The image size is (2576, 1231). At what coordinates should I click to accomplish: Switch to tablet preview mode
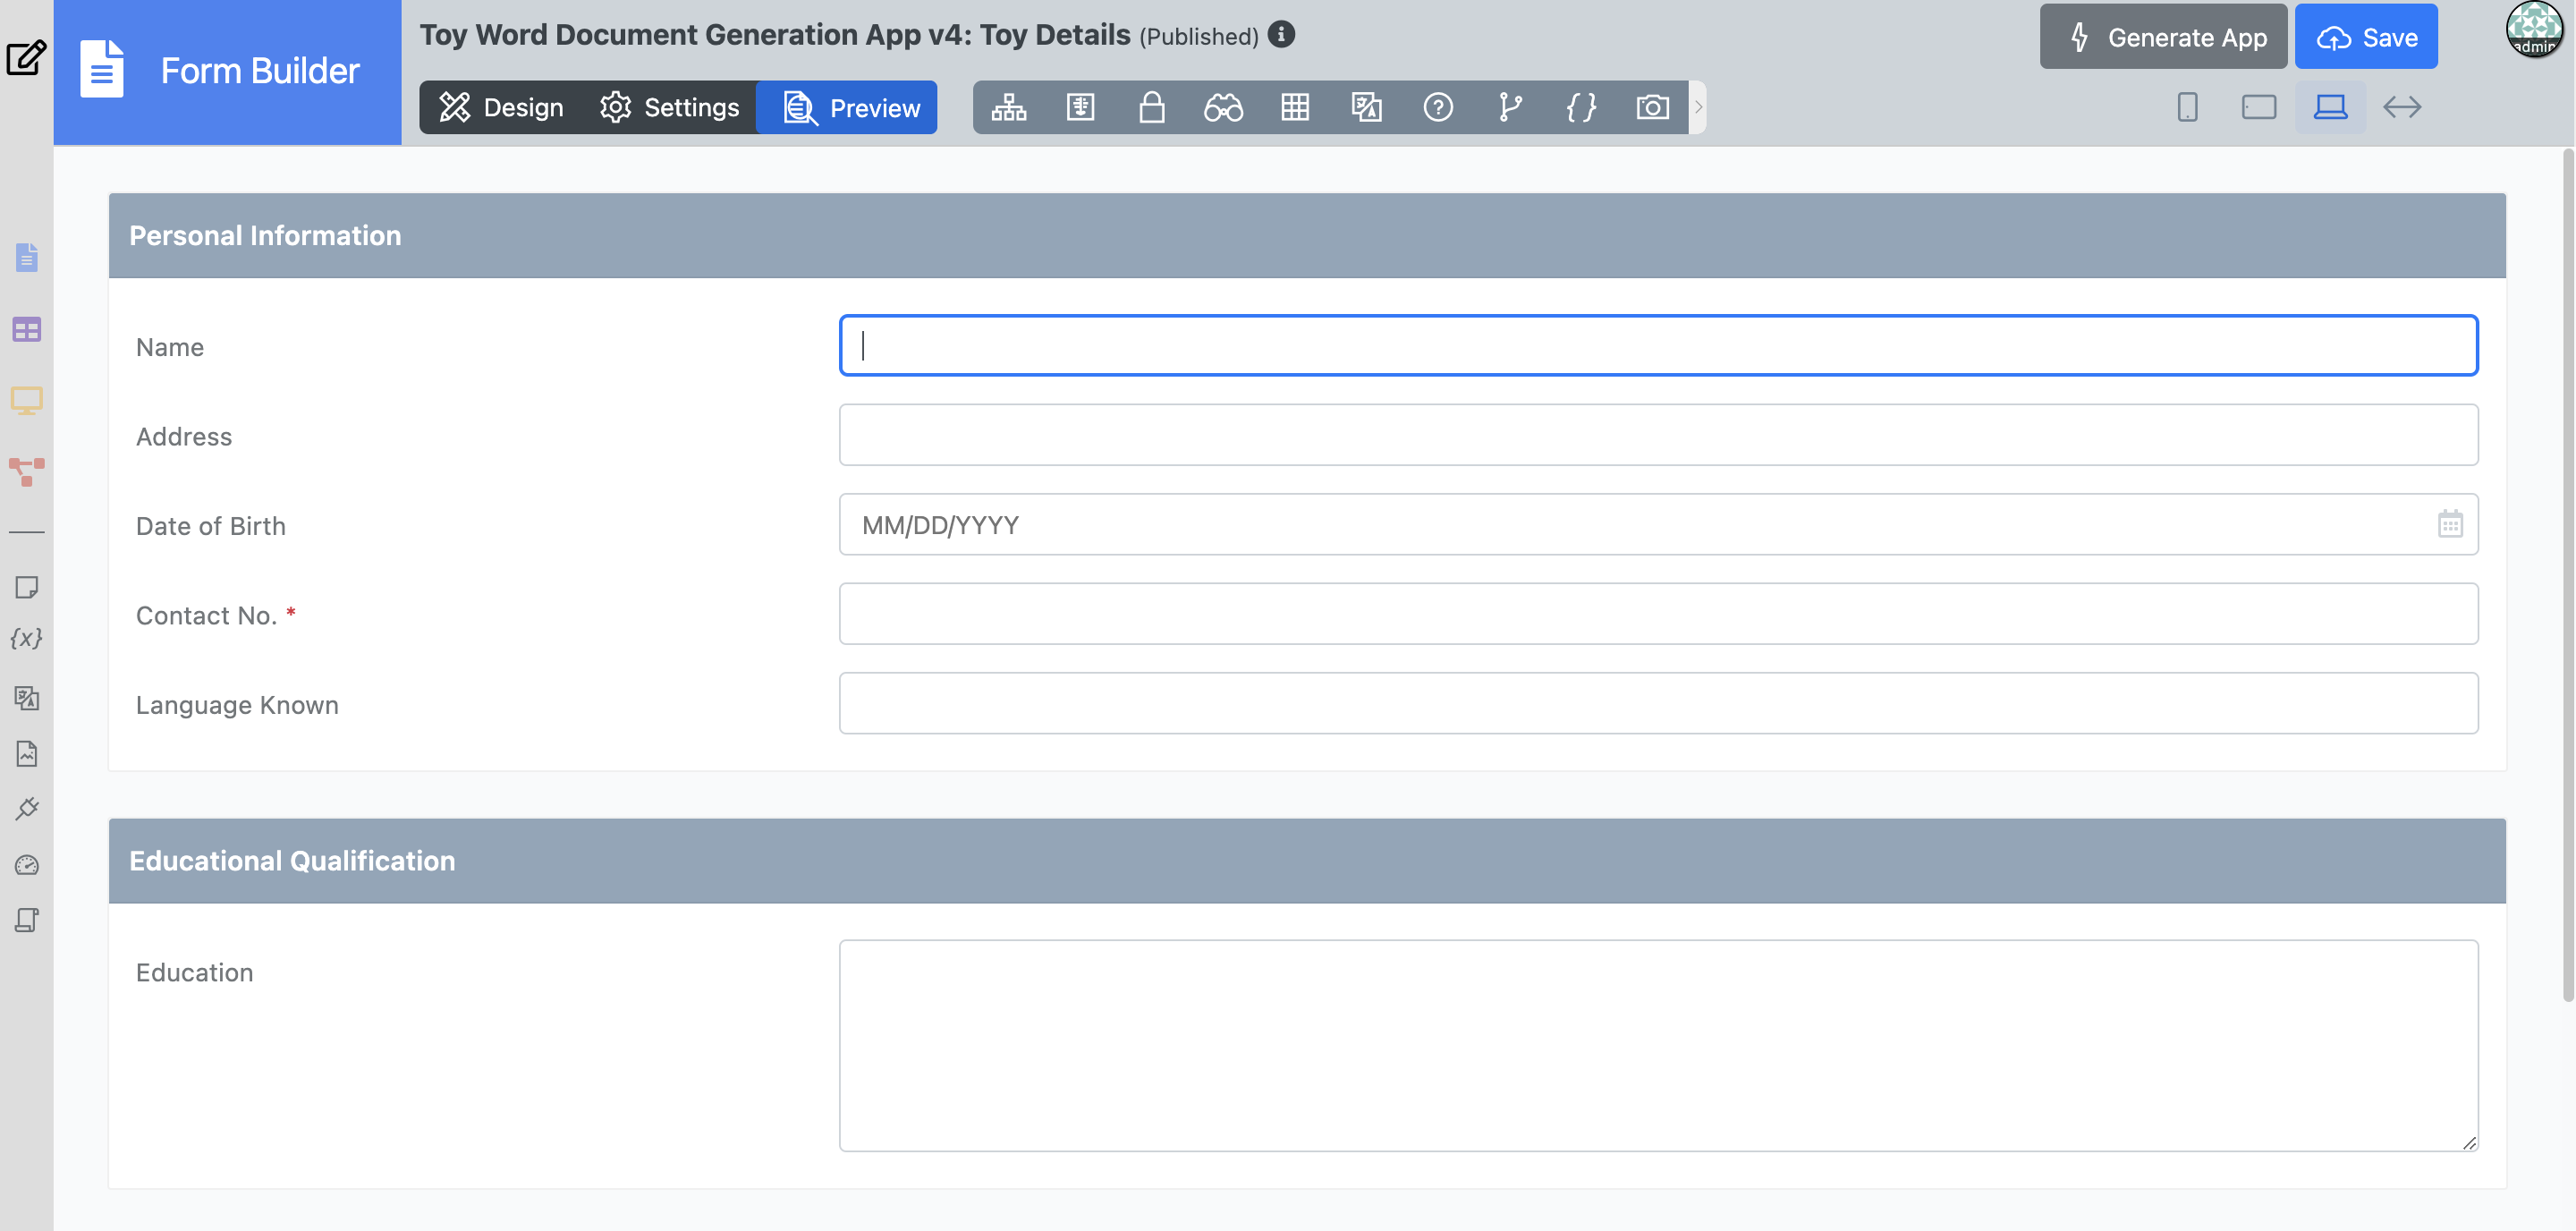pyautogui.click(x=2258, y=107)
